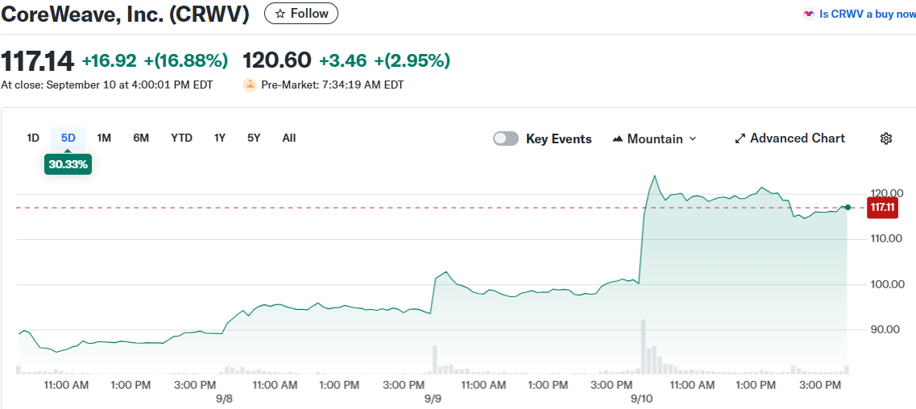916x409 pixels.
Task: Click the +(16.88%) change percentage
Action: tap(186, 60)
